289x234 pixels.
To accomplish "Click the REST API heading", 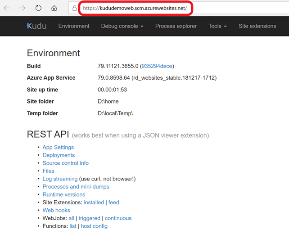I will point(48,134).
